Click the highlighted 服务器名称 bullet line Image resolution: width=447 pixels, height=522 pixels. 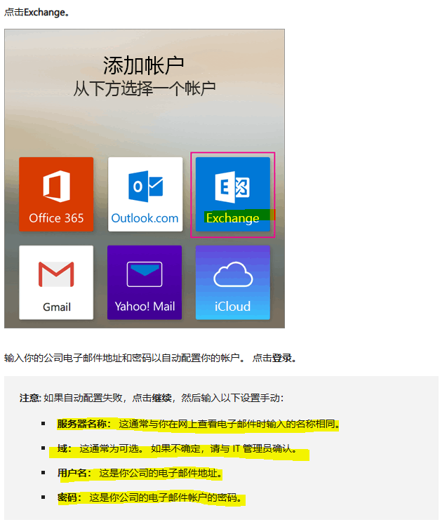[x=198, y=424]
